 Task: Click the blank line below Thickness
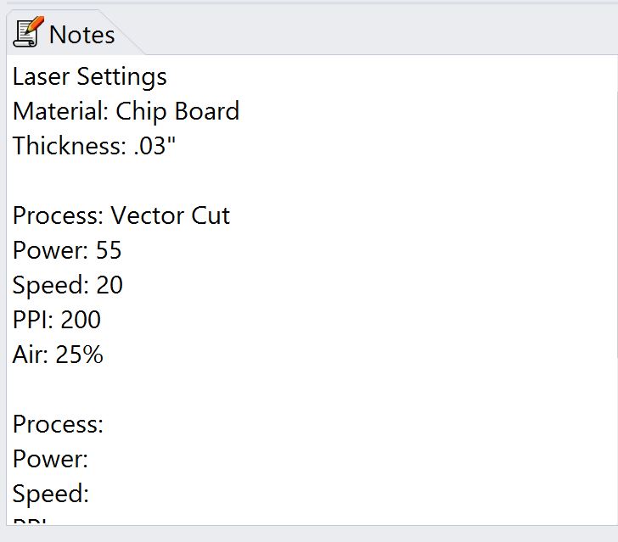(312, 181)
